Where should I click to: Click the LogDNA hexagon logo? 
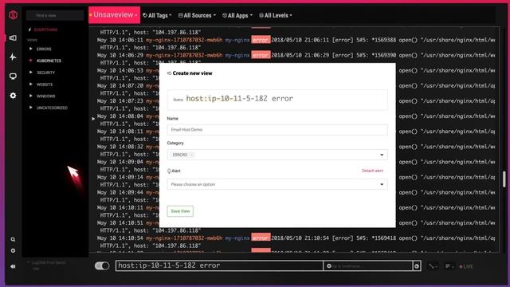[x=13, y=15]
